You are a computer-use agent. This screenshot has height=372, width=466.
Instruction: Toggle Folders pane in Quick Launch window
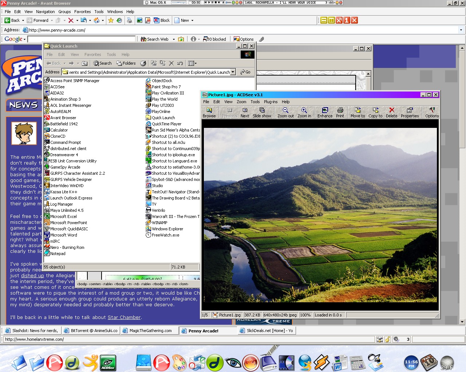126,63
